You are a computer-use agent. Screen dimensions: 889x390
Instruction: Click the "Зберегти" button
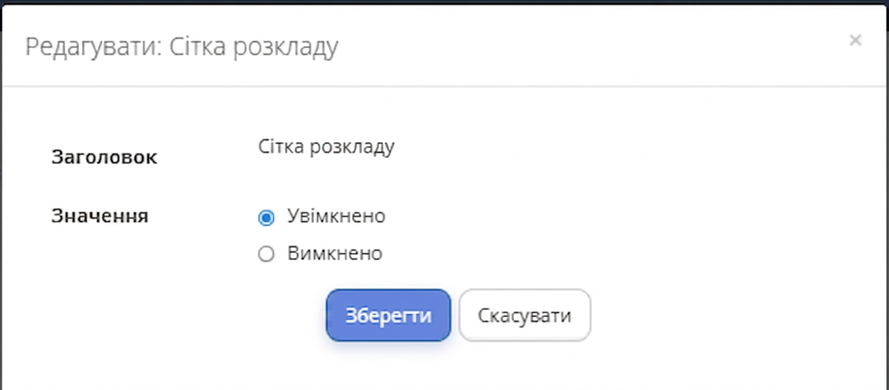click(x=388, y=315)
